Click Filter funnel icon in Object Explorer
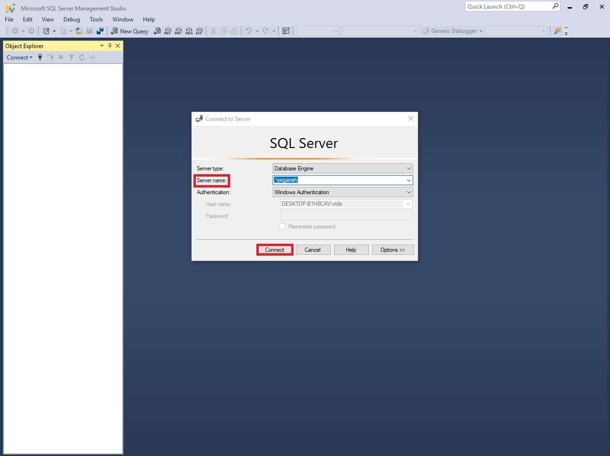Screen dimensions: 610x456 click(71, 57)
